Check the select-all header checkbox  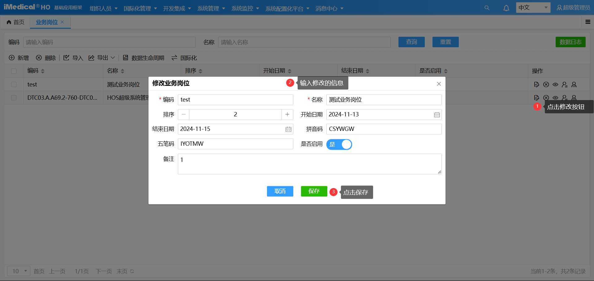(x=14, y=71)
